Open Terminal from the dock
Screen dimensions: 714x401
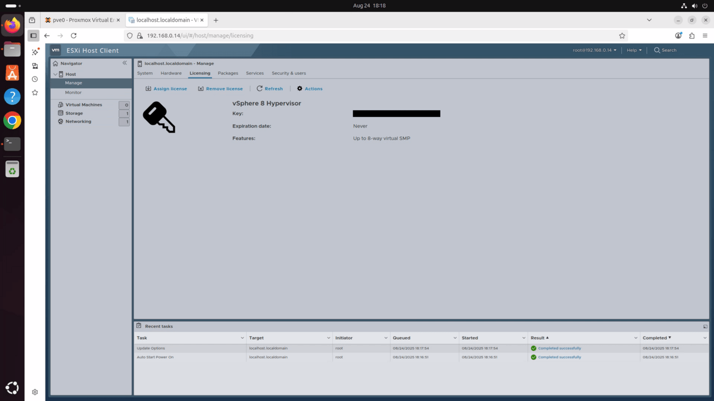[x=12, y=144]
